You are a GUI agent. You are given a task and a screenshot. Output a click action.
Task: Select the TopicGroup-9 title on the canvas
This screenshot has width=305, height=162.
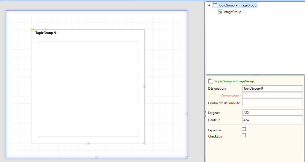pos(46,33)
